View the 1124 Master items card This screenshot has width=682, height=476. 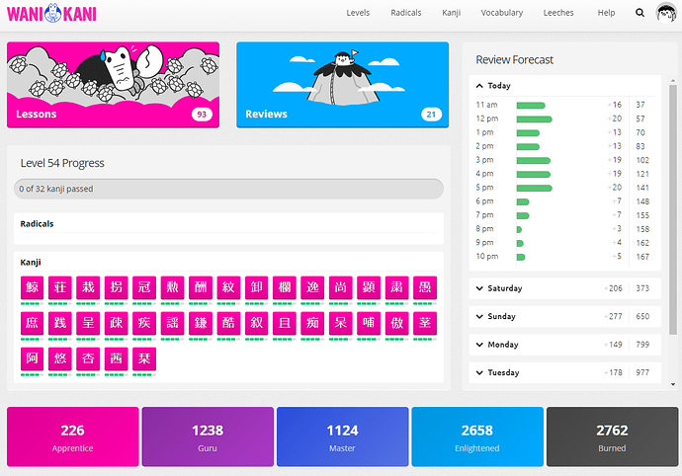pos(342,436)
